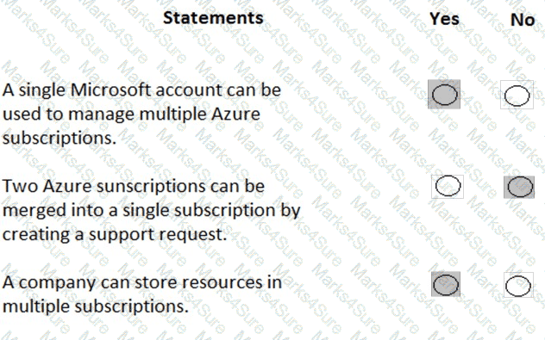Click the line 'creating a support request.'
The image size is (545, 340).
(x=115, y=234)
